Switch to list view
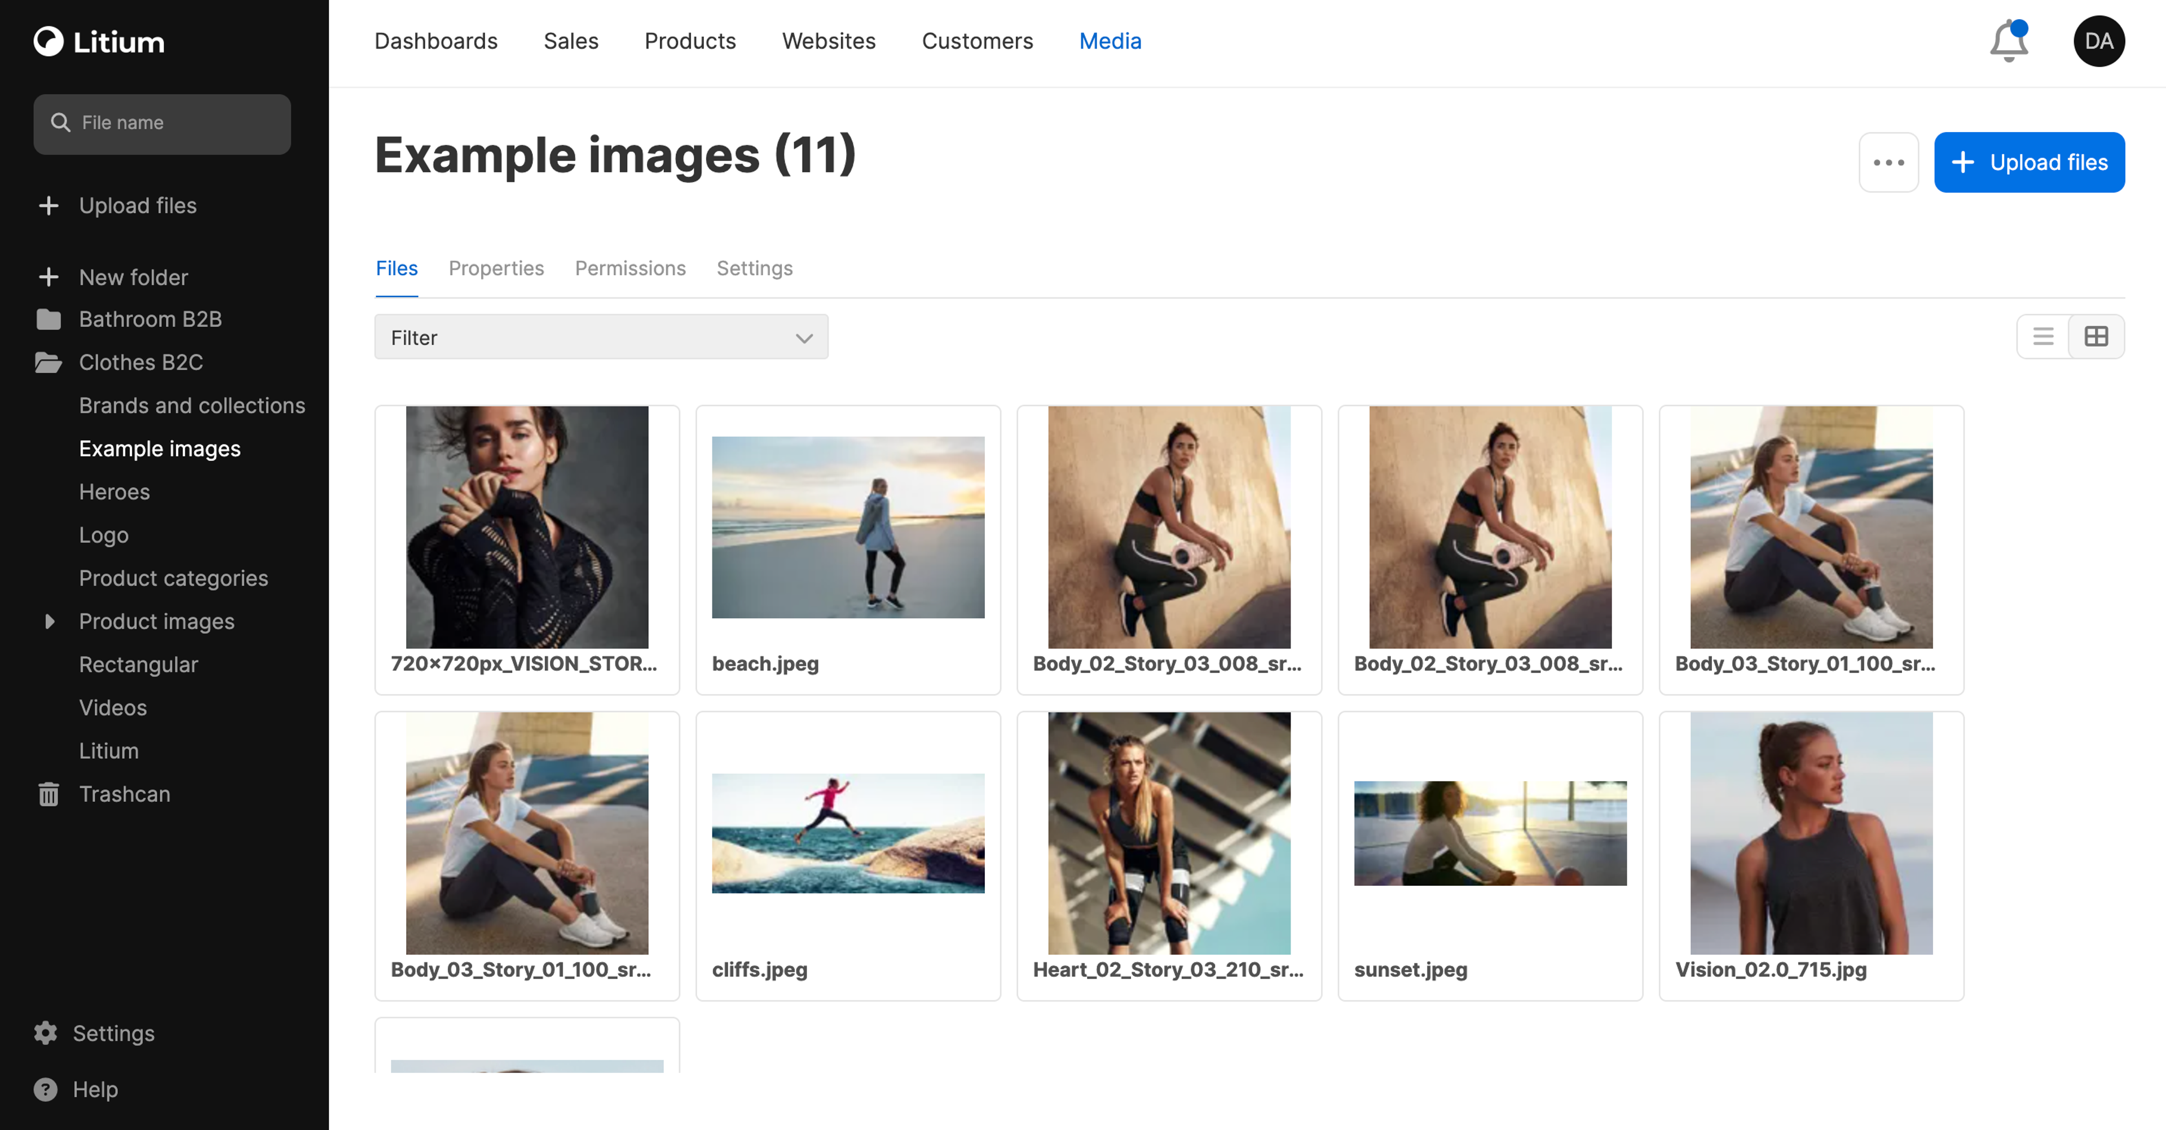The height and width of the screenshot is (1130, 2166). click(2043, 336)
